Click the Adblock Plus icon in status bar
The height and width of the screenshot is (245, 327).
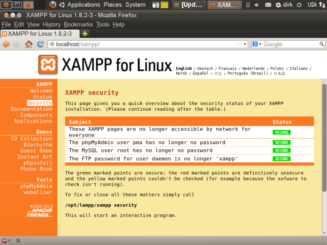click(x=5, y=240)
